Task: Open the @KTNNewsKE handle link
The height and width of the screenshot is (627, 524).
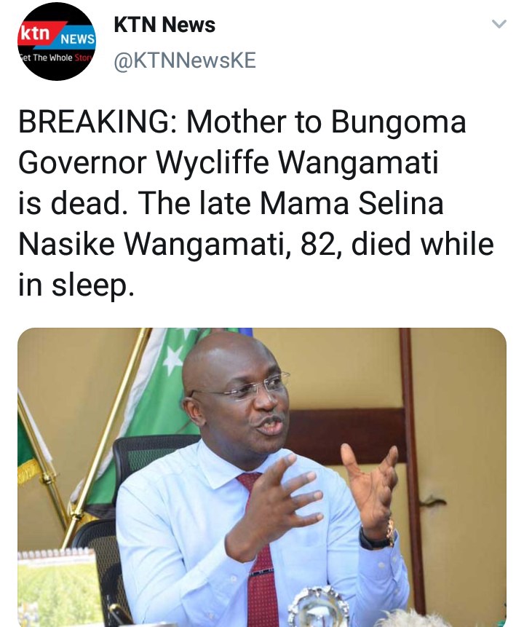Action: click(x=185, y=60)
